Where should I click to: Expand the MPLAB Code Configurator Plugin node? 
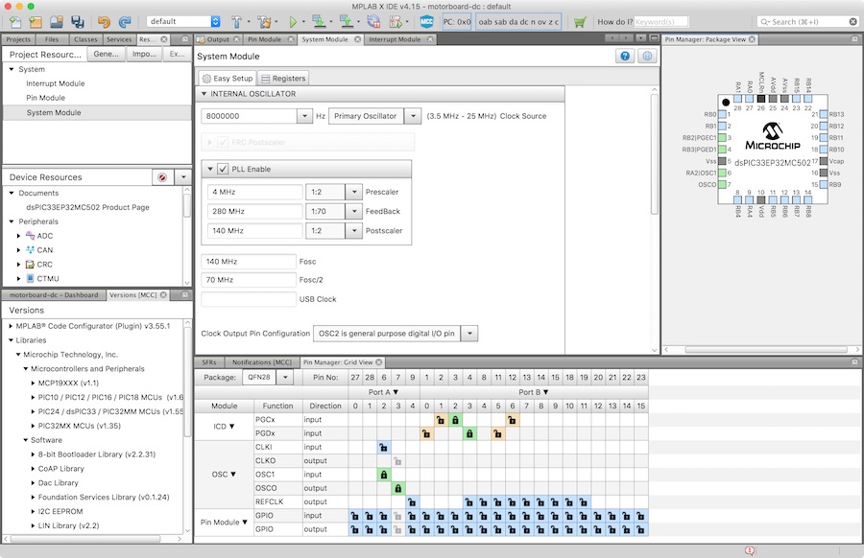(11, 326)
